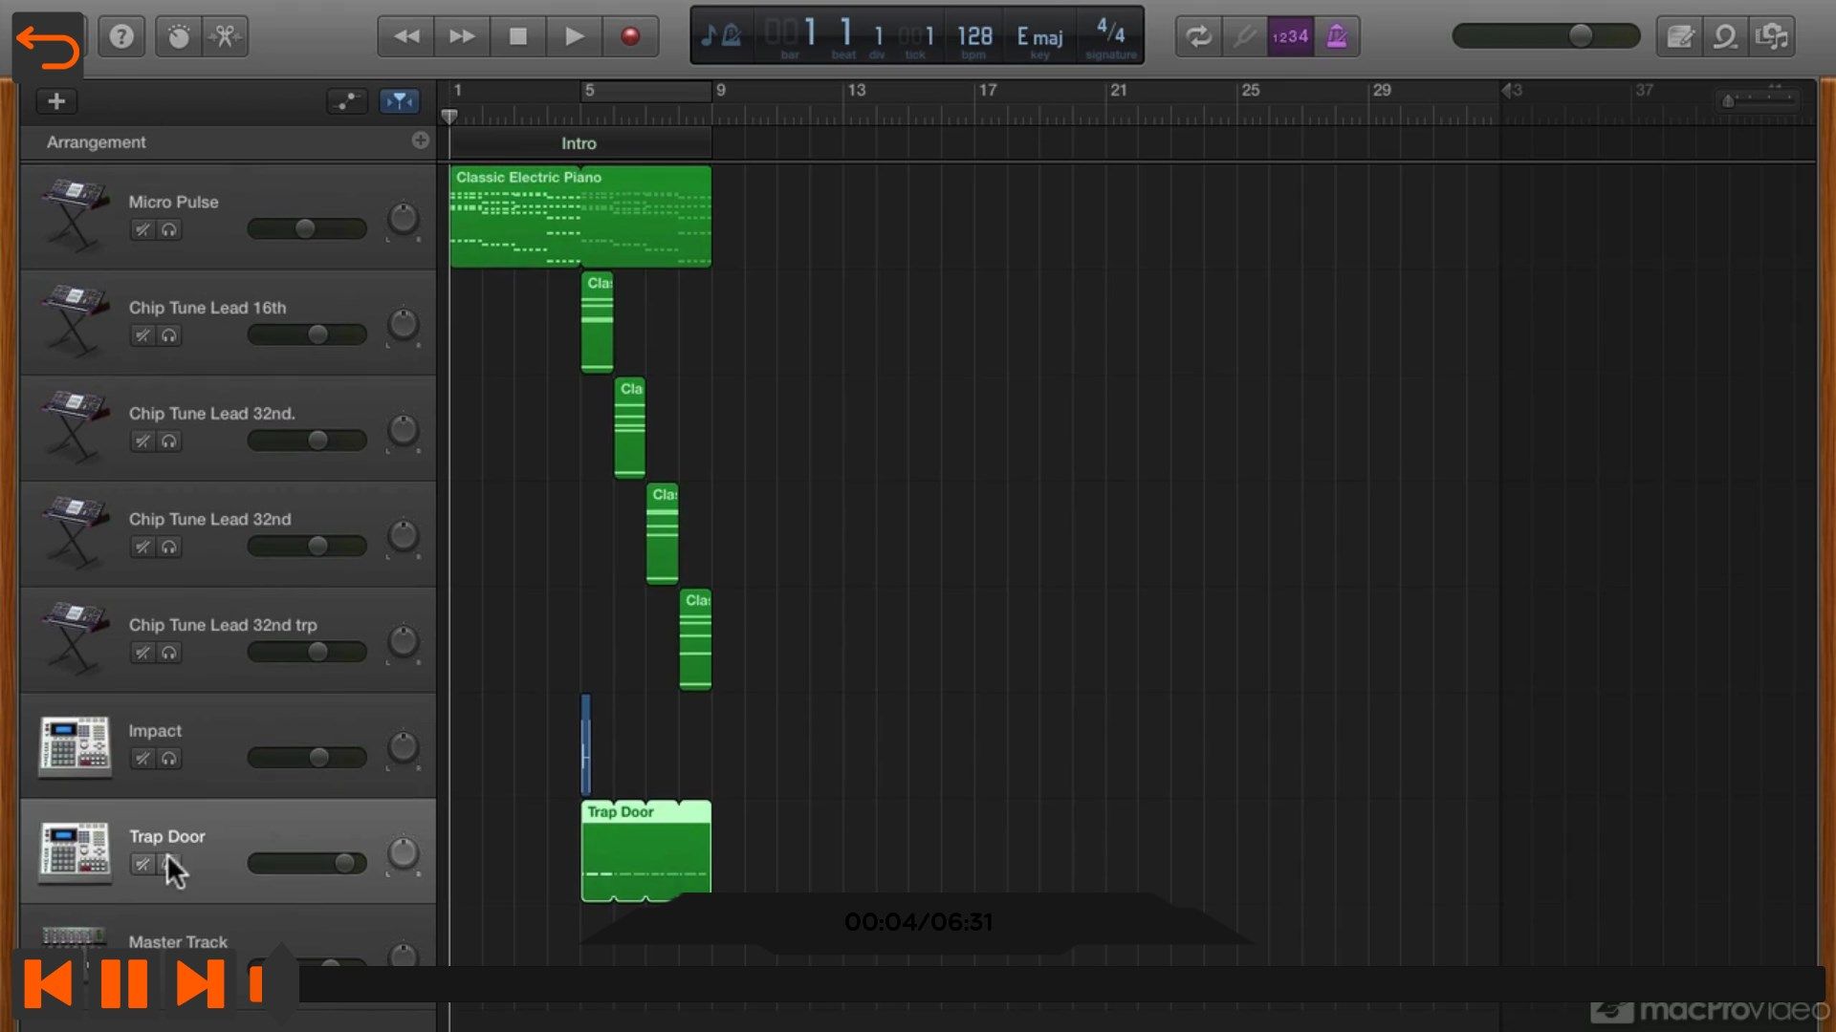Click the Play transport button
The width and height of the screenshot is (1836, 1032).
[x=574, y=36]
